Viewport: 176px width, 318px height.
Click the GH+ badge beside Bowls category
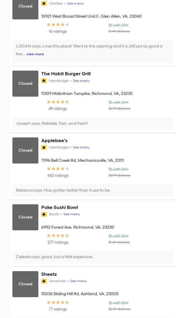tap(44, 214)
